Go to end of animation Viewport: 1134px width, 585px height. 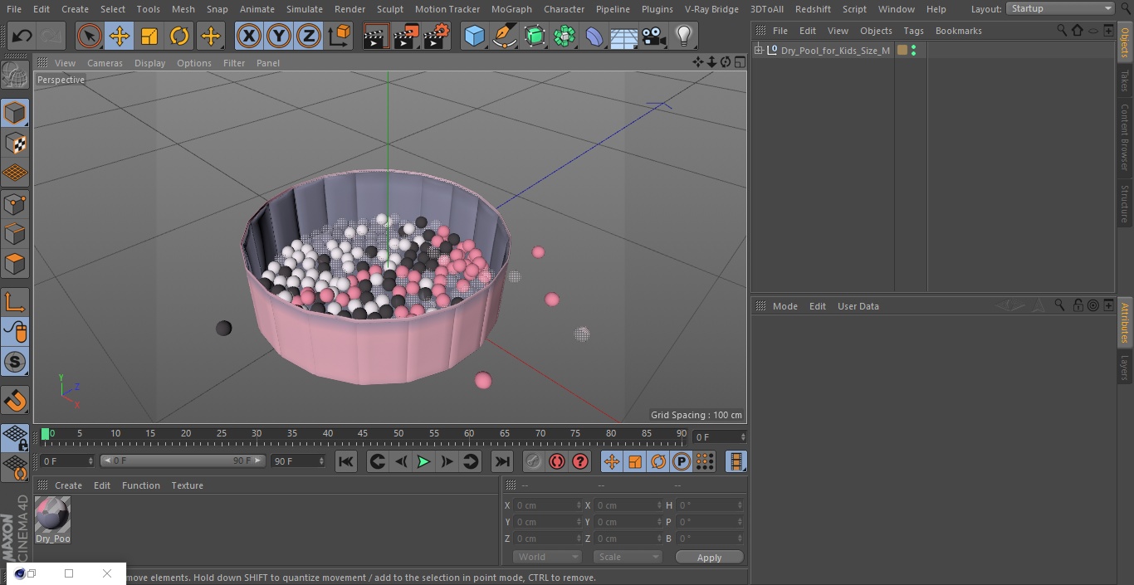tap(501, 461)
